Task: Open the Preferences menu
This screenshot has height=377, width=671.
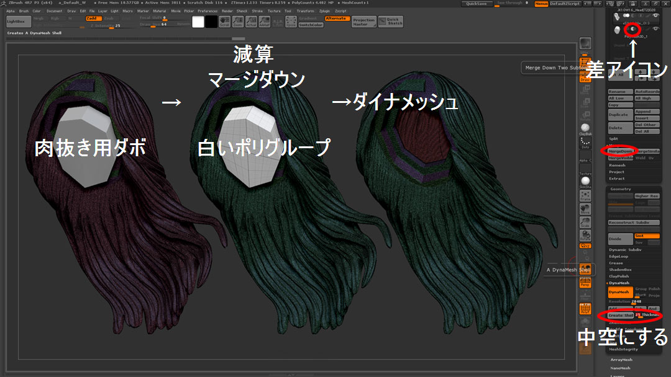Action: coord(208,11)
